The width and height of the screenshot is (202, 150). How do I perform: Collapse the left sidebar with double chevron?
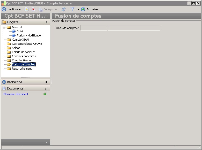pos(47,16)
